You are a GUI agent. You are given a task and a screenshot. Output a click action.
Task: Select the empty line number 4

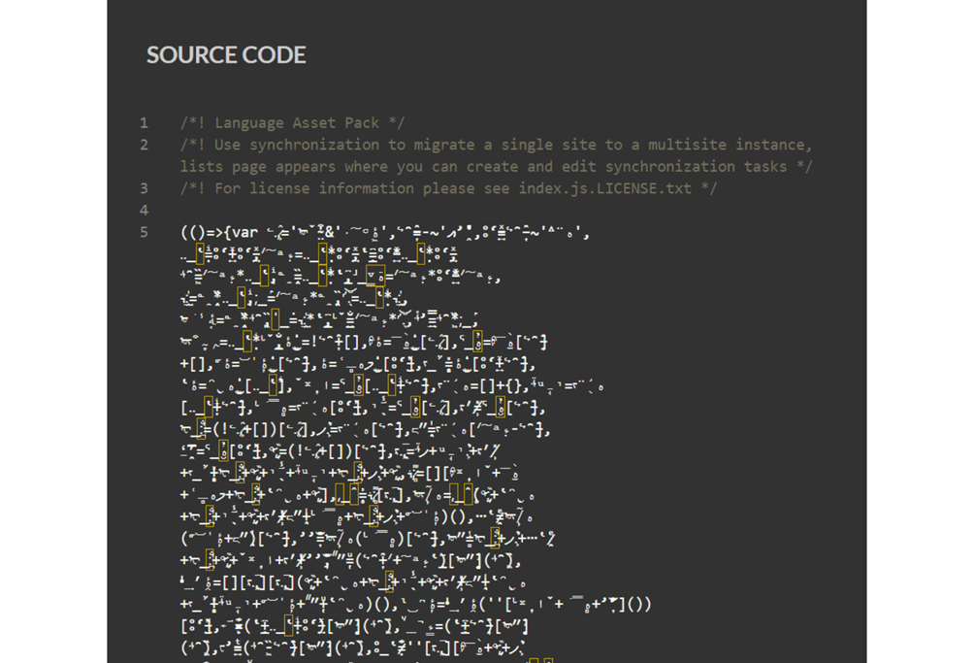tap(144, 211)
